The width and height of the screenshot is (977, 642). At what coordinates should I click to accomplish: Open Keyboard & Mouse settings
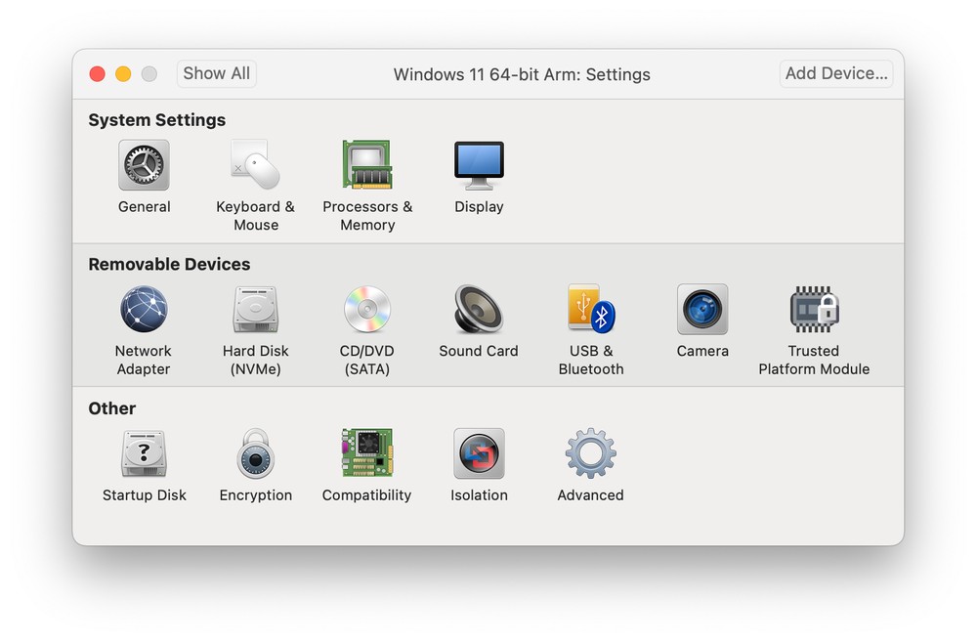point(255,165)
